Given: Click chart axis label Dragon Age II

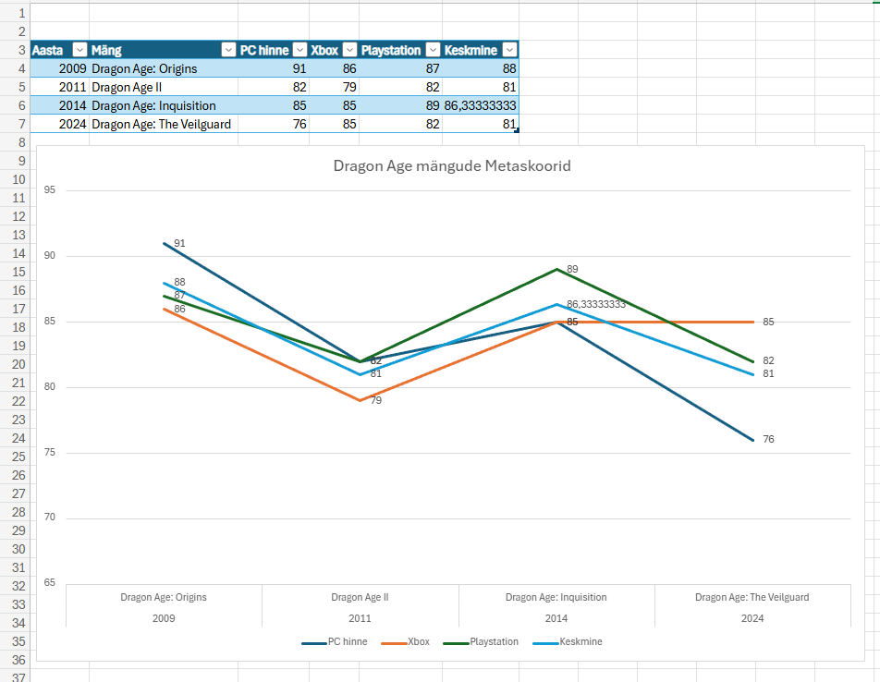Looking at the screenshot, I should click(x=360, y=597).
